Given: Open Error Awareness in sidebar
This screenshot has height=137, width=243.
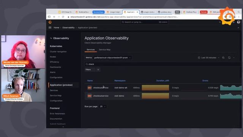Looking at the screenshot, I should point(57,113).
